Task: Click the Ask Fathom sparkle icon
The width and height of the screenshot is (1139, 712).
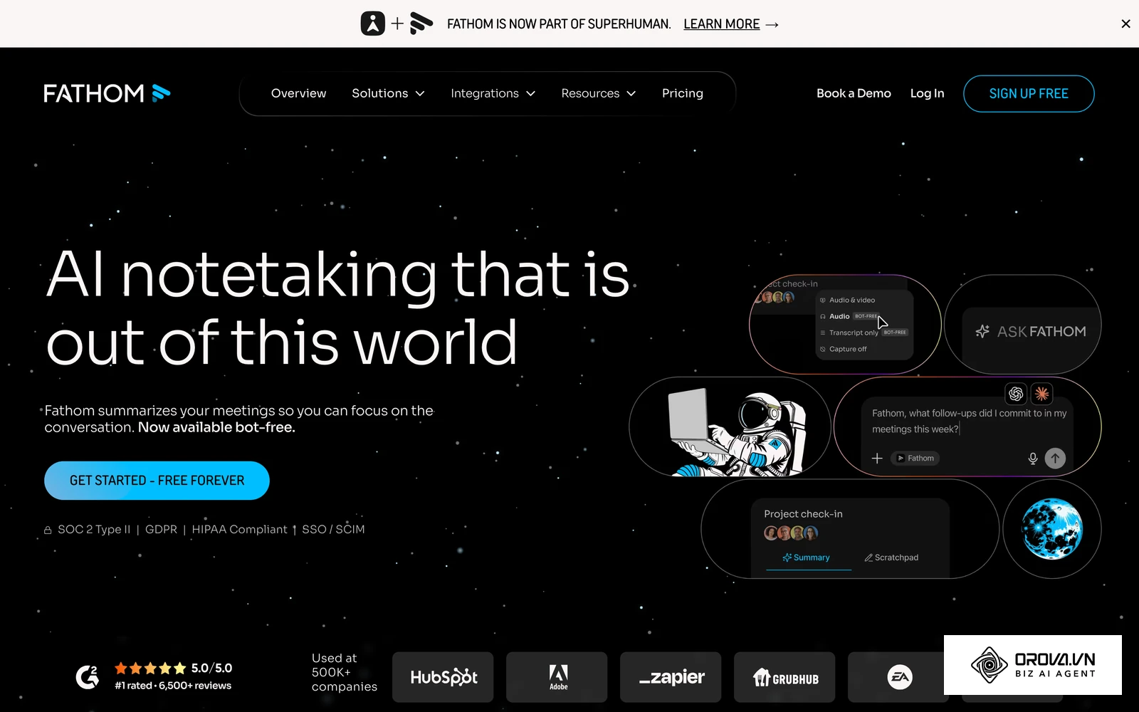Action: click(x=982, y=331)
